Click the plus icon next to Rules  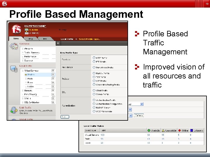coord(53,83)
